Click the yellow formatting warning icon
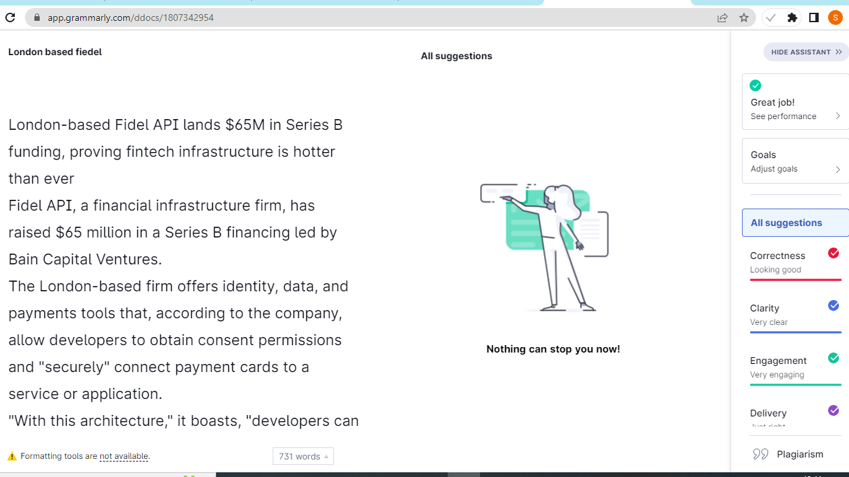The height and width of the screenshot is (477, 849). 12,456
